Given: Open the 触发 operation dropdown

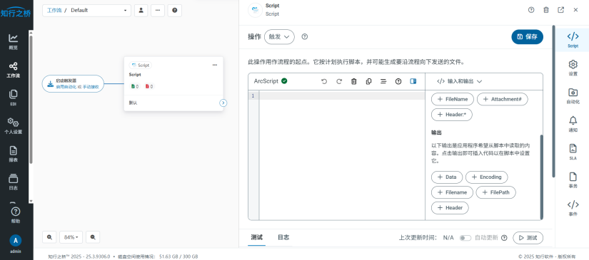Looking at the screenshot, I should (x=279, y=37).
